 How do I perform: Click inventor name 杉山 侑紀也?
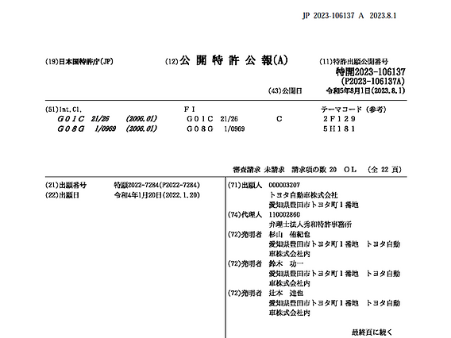pos(289,235)
